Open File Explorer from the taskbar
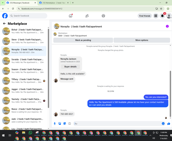 click(x=24, y=133)
